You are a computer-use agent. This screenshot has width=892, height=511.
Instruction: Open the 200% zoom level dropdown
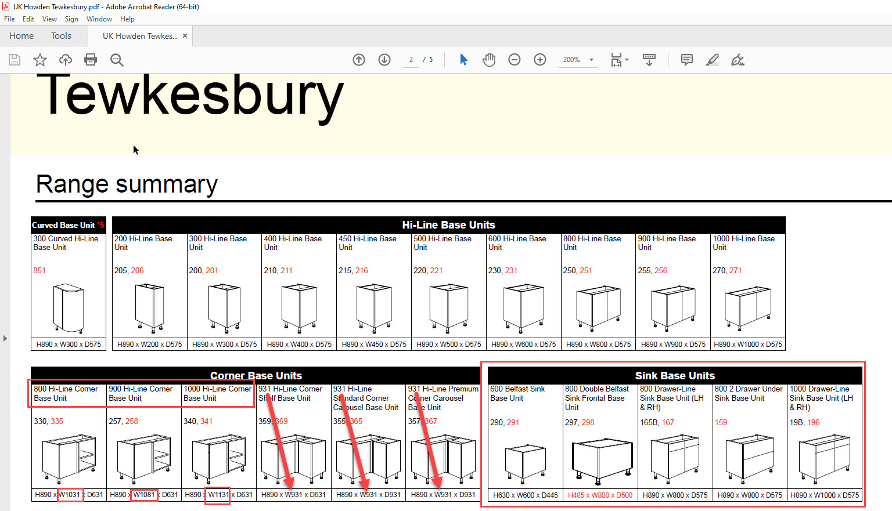click(591, 60)
